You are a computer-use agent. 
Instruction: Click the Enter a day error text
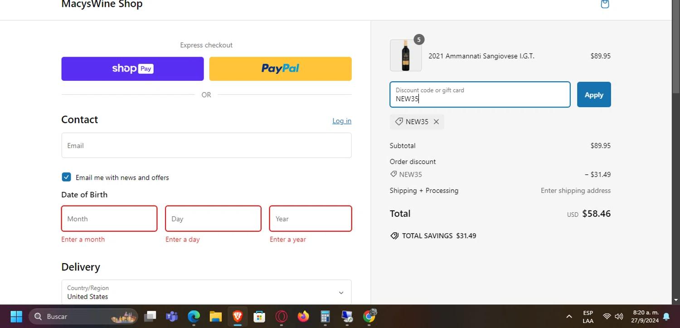pos(183,240)
